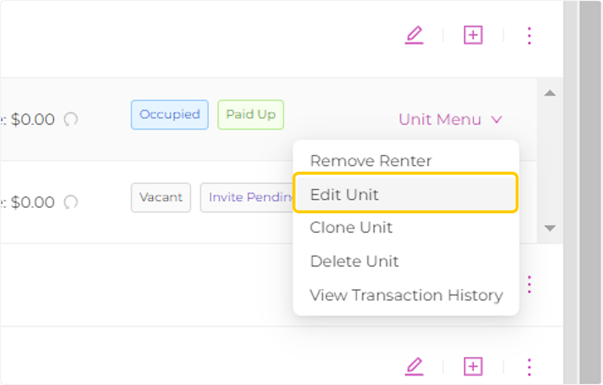
Task: Click the pencil edit icon in the bottom toolbar
Action: point(414,366)
